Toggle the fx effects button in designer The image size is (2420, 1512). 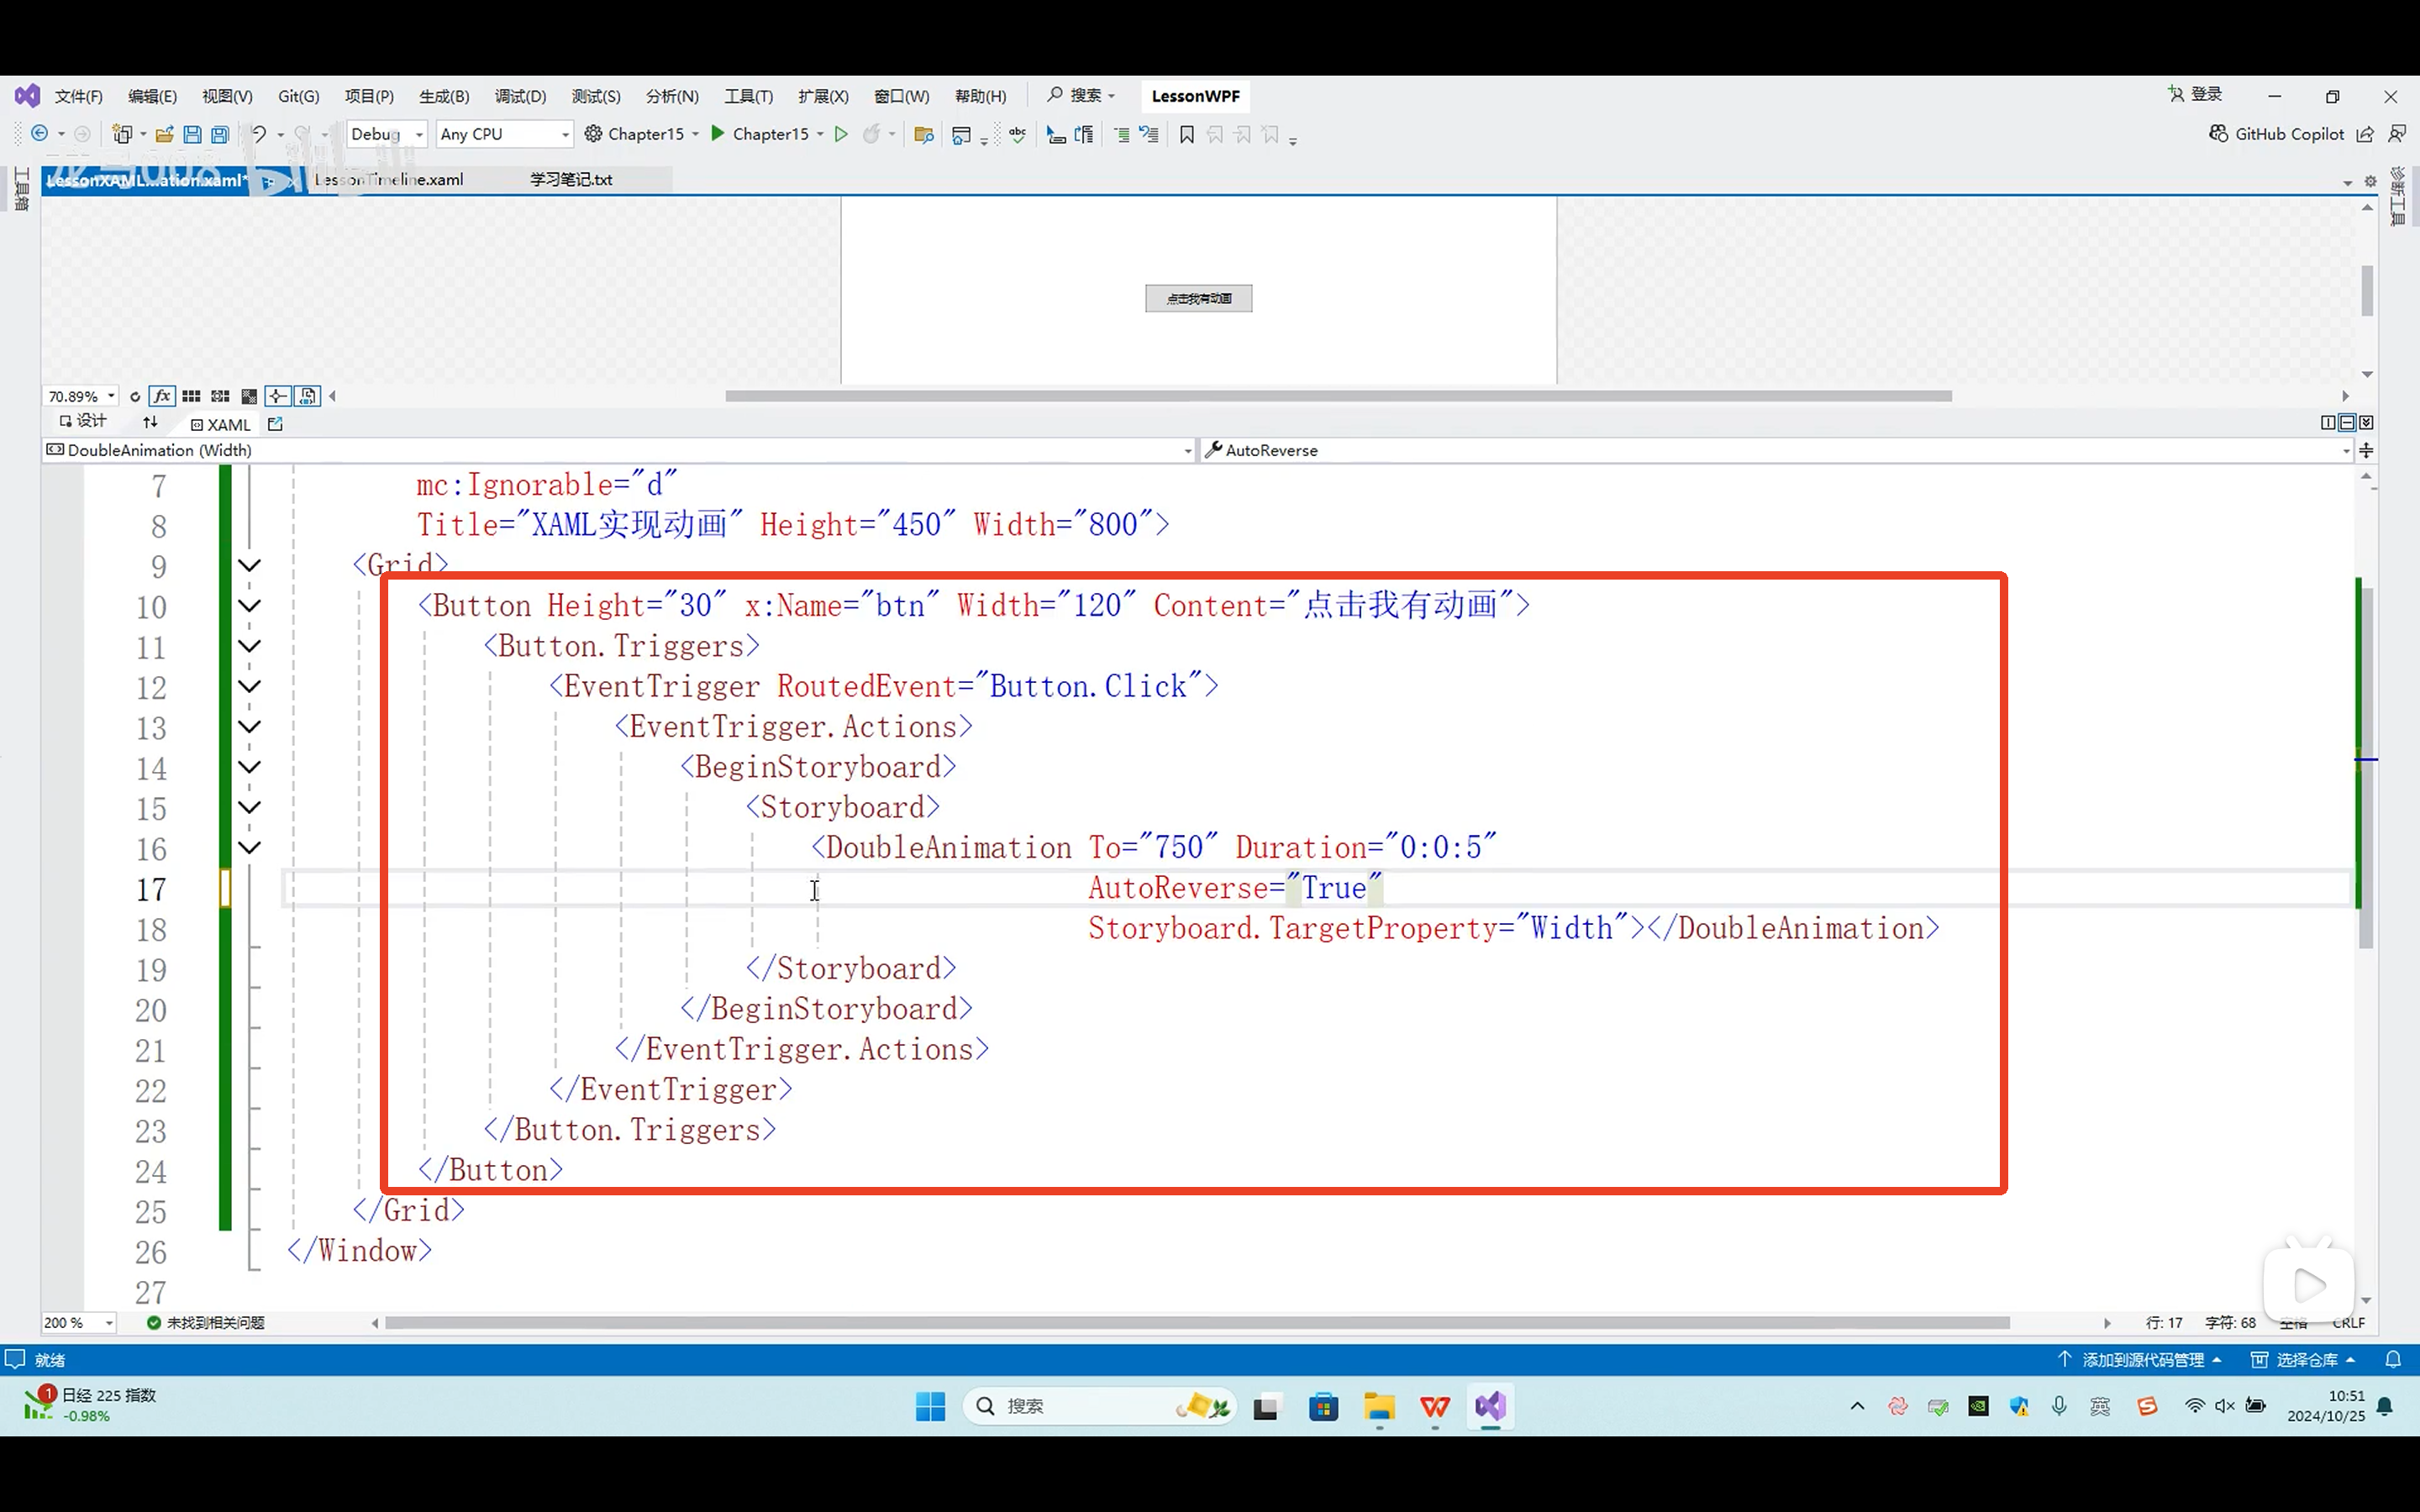[x=162, y=396]
